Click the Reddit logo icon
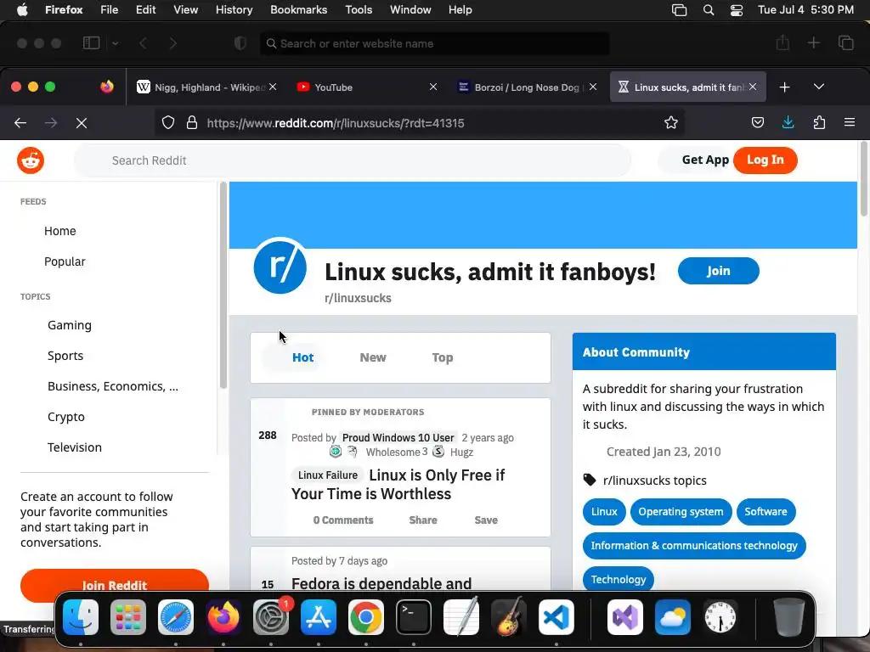This screenshot has width=870, height=652. tap(31, 160)
